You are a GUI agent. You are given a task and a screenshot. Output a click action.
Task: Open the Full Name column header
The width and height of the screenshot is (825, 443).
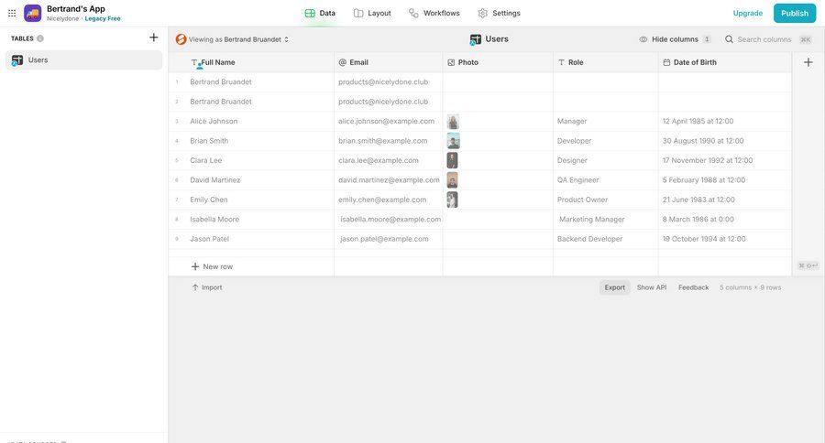coord(251,62)
